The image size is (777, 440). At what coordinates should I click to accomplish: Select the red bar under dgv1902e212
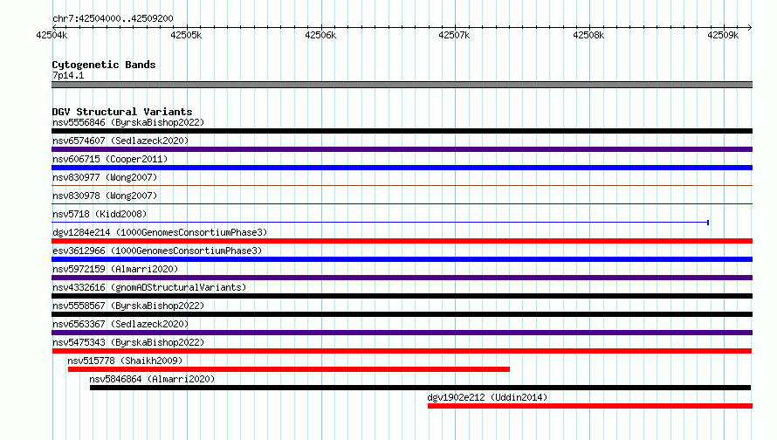click(x=590, y=406)
